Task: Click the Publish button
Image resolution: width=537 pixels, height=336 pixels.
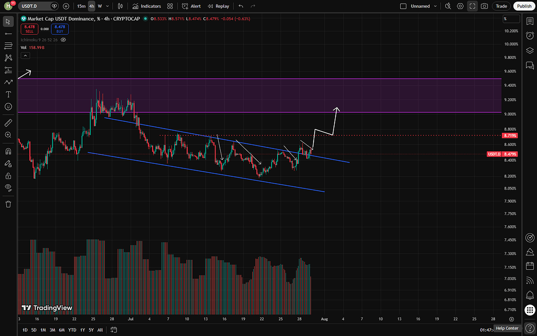Action: 524,6
